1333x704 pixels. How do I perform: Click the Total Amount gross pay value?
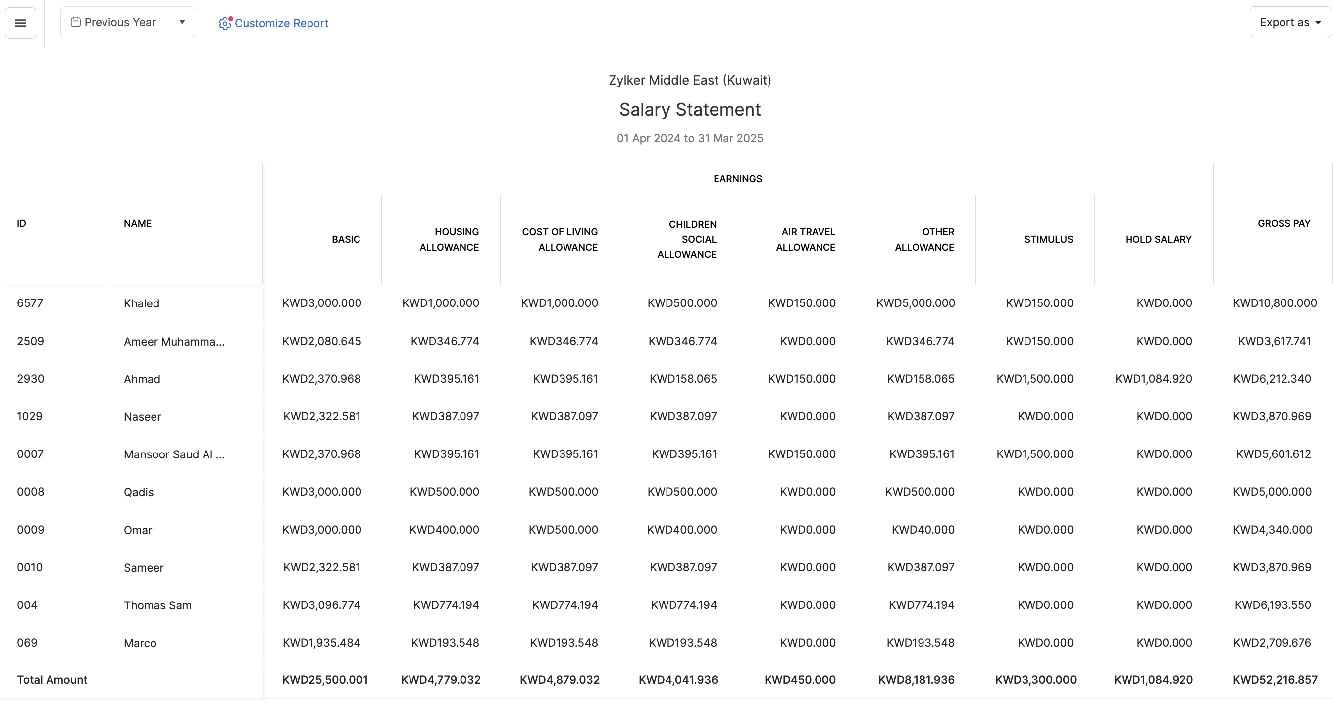[x=1275, y=680]
